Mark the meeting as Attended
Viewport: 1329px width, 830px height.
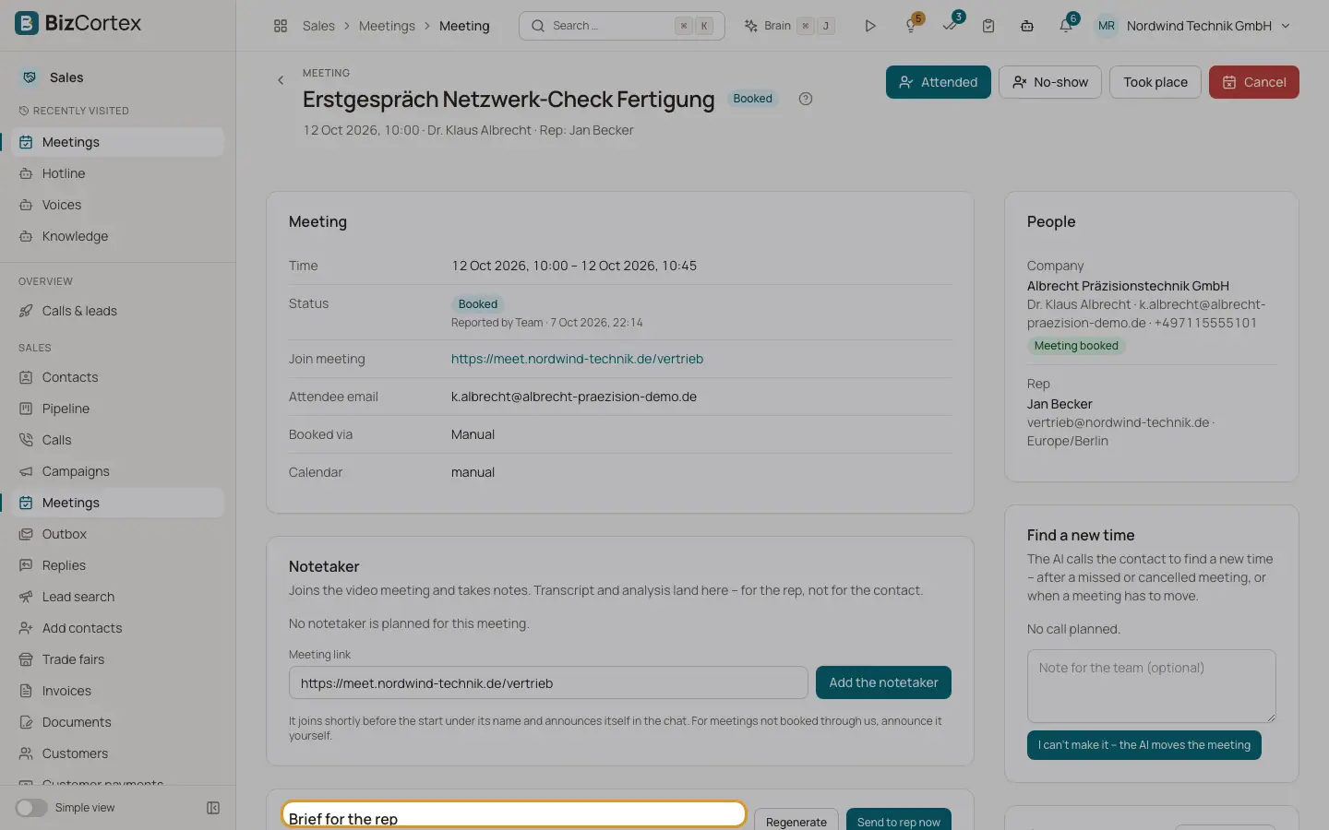pyautogui.click(x=939, y=82)
